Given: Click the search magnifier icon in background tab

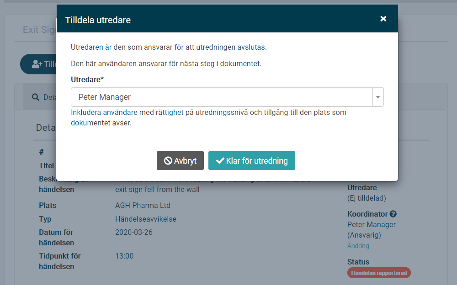Looking at the screenshot, I should coord(36,97).
